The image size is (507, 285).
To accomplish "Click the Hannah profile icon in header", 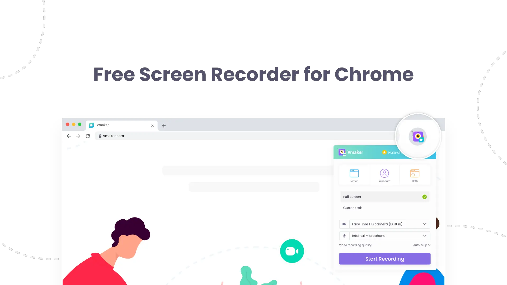I will 384,152.
